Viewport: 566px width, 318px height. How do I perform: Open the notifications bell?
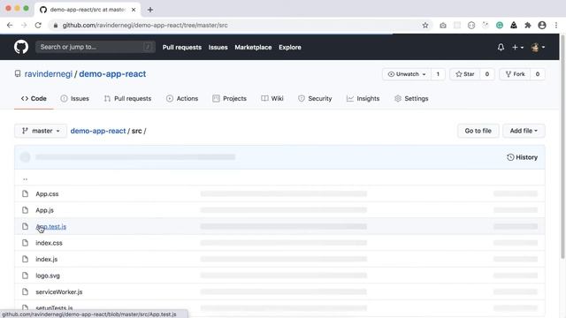[501, 47]
